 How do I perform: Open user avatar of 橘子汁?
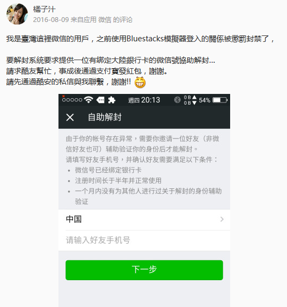coord(17,14)
